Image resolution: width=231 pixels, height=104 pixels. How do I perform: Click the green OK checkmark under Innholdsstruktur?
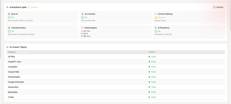pyautogui.click(x=9, y=31)
